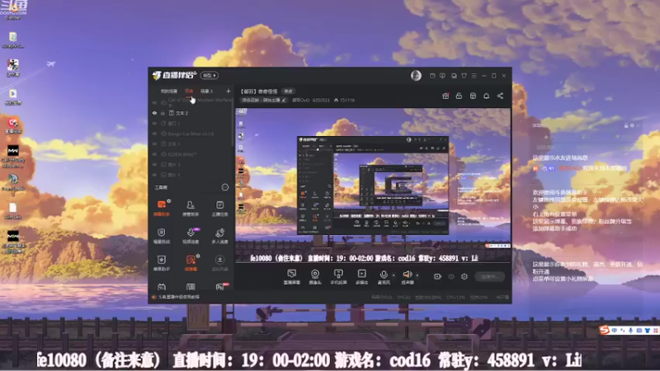Open stream settings gear in the bottom bar
660x371 pixels.
464,276
